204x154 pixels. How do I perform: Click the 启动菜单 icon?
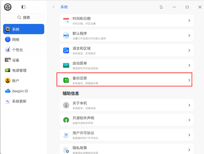coord(66,65)
